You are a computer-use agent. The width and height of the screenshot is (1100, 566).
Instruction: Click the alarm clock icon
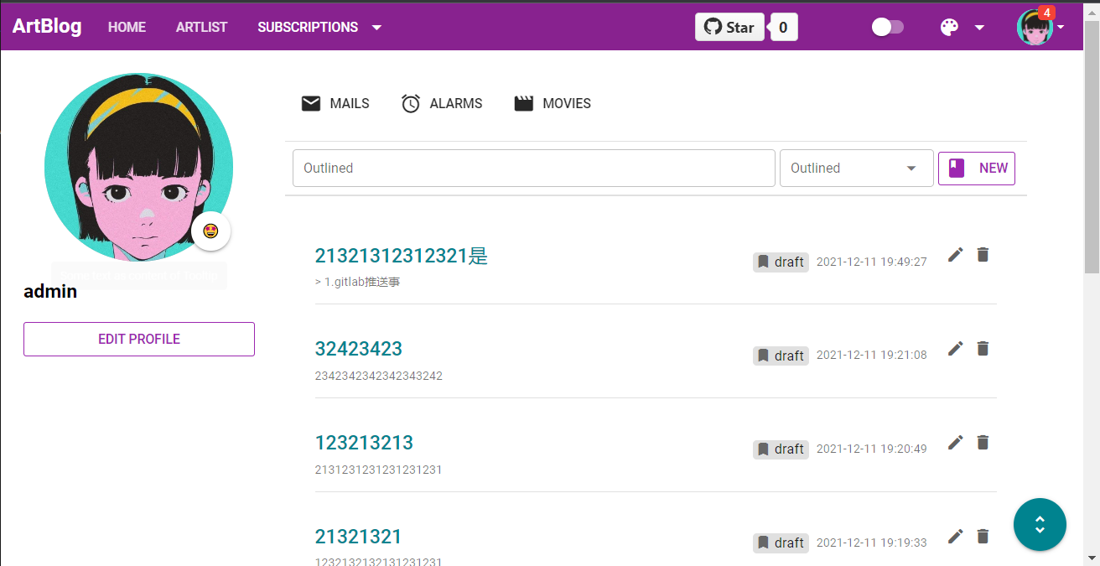411,103
